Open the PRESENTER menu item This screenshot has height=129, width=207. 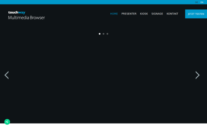point(129,14)
